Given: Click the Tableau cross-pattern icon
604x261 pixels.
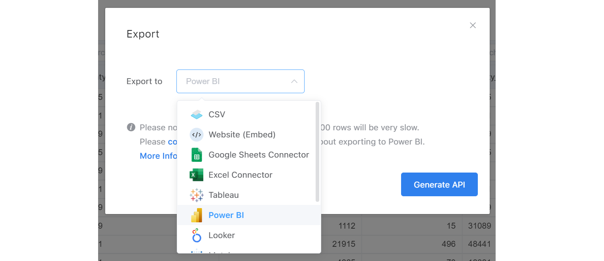Looking at the screenshot, I should 197,195.
